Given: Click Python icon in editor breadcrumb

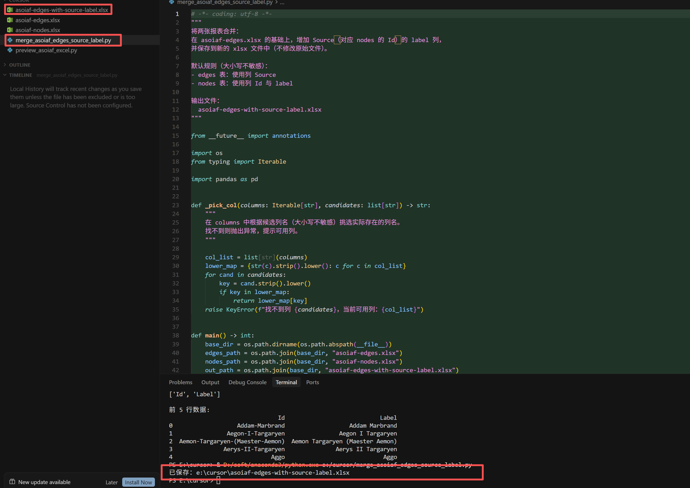Looking at the screenshot, I should coord(171,2).
